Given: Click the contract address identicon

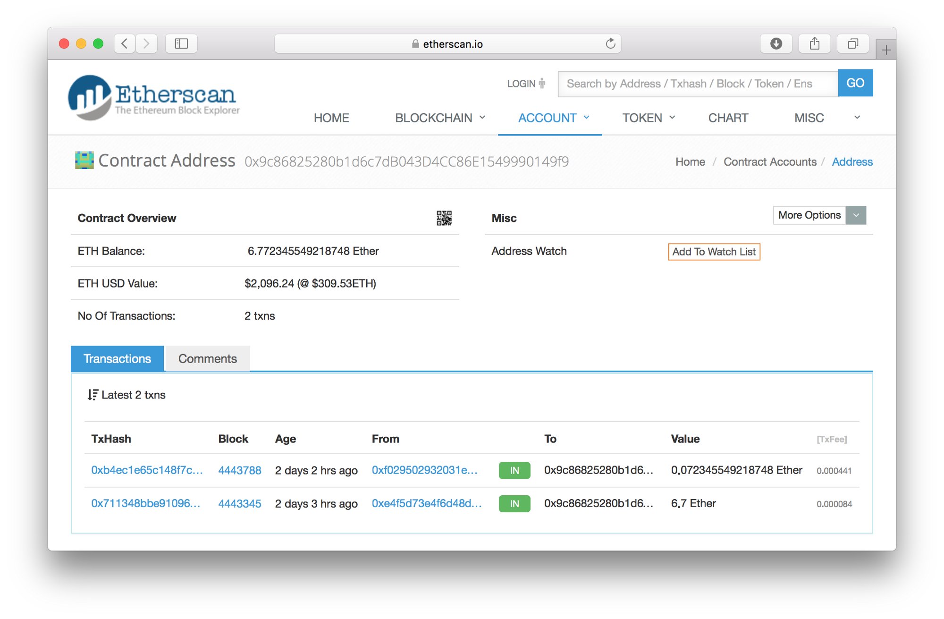Looking at the screenshot, I should pos(84,161).
